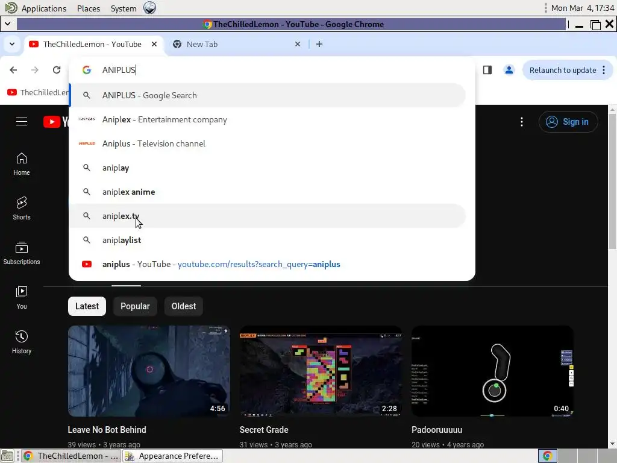Select the Latest filter chip
This screenshot has width=617, height=463.
(87, 306)
